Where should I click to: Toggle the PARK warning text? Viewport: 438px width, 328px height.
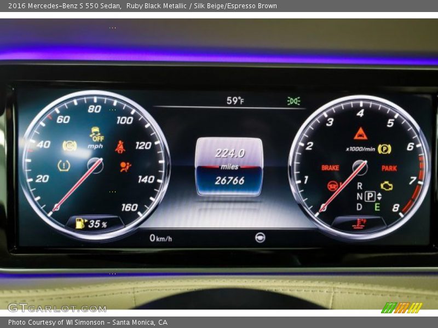click(x=389, y=167)
